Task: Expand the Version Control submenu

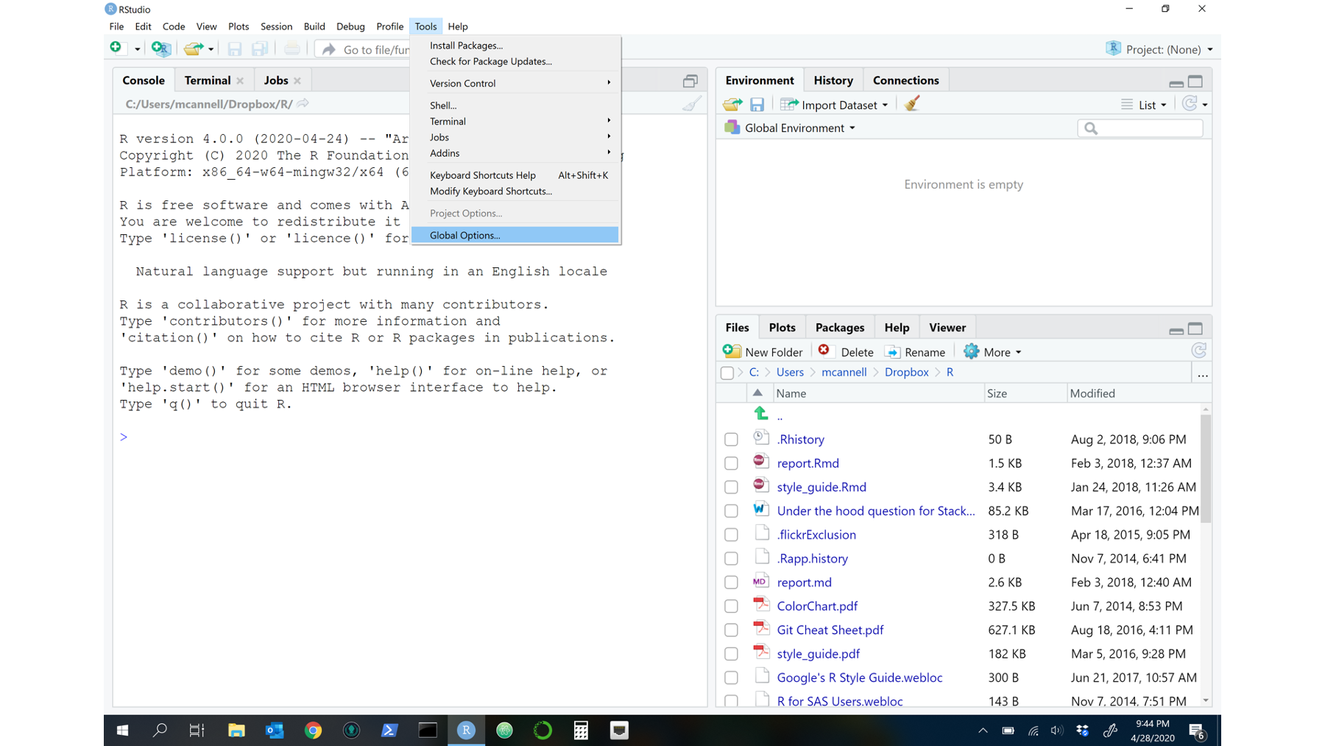Action: point(515,83)
